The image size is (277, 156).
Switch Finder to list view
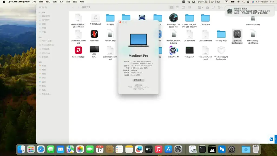pos(177,7)
